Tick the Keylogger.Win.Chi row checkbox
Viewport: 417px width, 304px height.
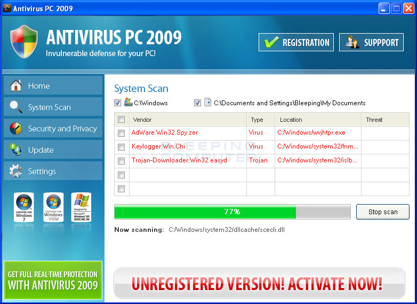[121, 147]
